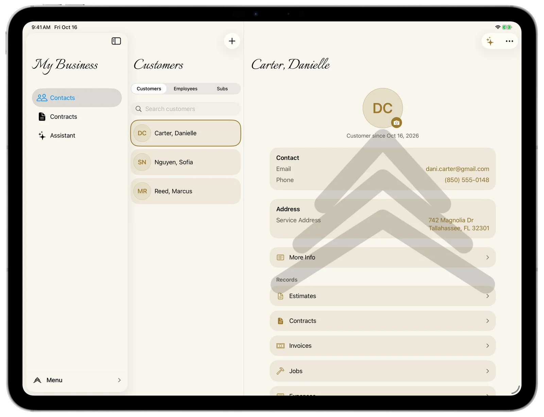Image resolution: width=544 pixels, height=417 pixels.
Task: Click the Jobs hammer icon
Action: [x=280, y=371]
